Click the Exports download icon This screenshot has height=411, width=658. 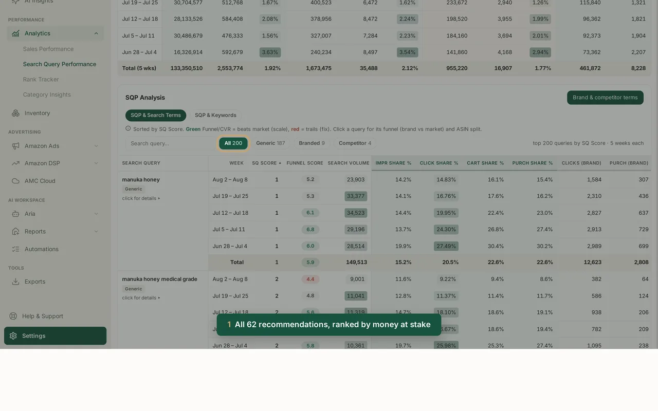pyautogui.click(x=15, y=282)
